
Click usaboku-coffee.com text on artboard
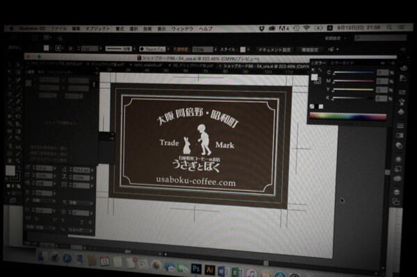click(196, 181)
